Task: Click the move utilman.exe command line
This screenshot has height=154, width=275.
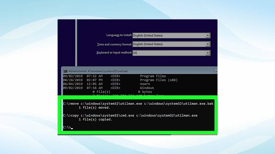Action: [x=138, y=104]
